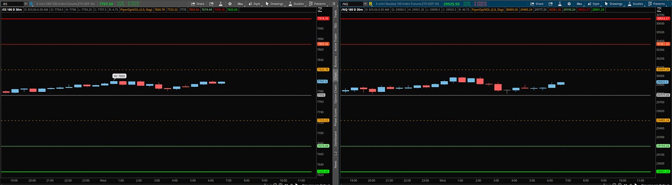Open the Studies menu on /ES chart

point(297,4)
